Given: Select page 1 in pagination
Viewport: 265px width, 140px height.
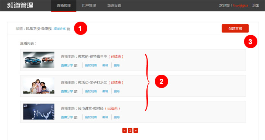Looking at the screenshot, I should (130, 131).
